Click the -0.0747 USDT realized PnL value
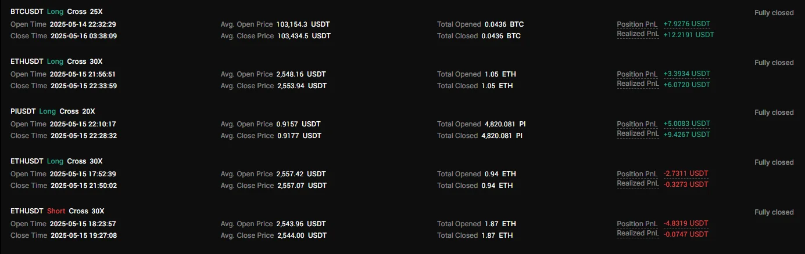Screen dimensions: 805x254 [x=685, y=234]
